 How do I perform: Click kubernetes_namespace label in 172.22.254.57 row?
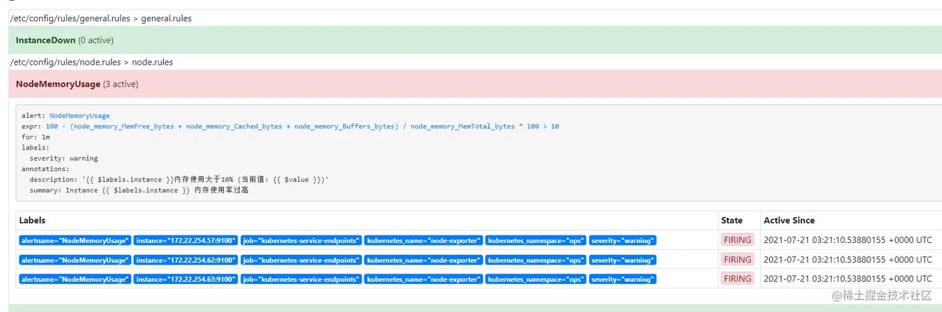(x=536, y=240)
